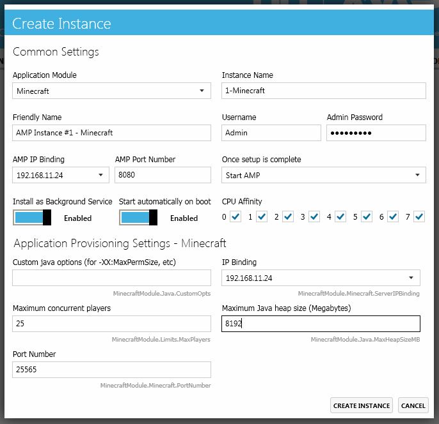Screen dimensions: 439x424
Task: Edit the Friendly Name field
Action: [x=111, y=133]
